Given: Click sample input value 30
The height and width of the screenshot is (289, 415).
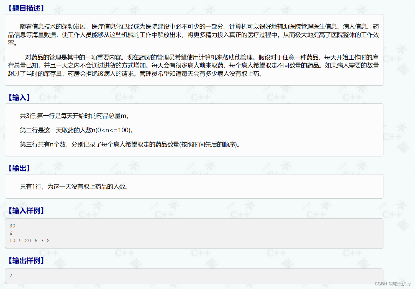Looking at the screenshot, I should click(x=12, y=226).
